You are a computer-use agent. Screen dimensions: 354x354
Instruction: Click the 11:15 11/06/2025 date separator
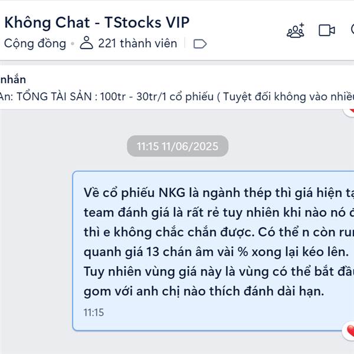tap(178, 146)
